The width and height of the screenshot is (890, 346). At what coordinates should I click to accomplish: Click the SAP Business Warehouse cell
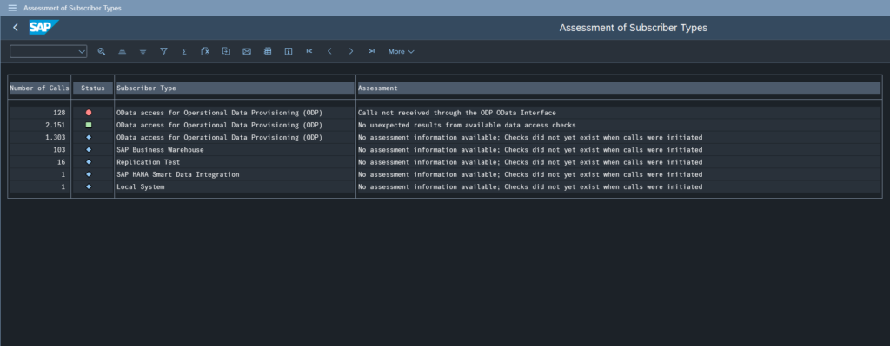tap(235, 149)
